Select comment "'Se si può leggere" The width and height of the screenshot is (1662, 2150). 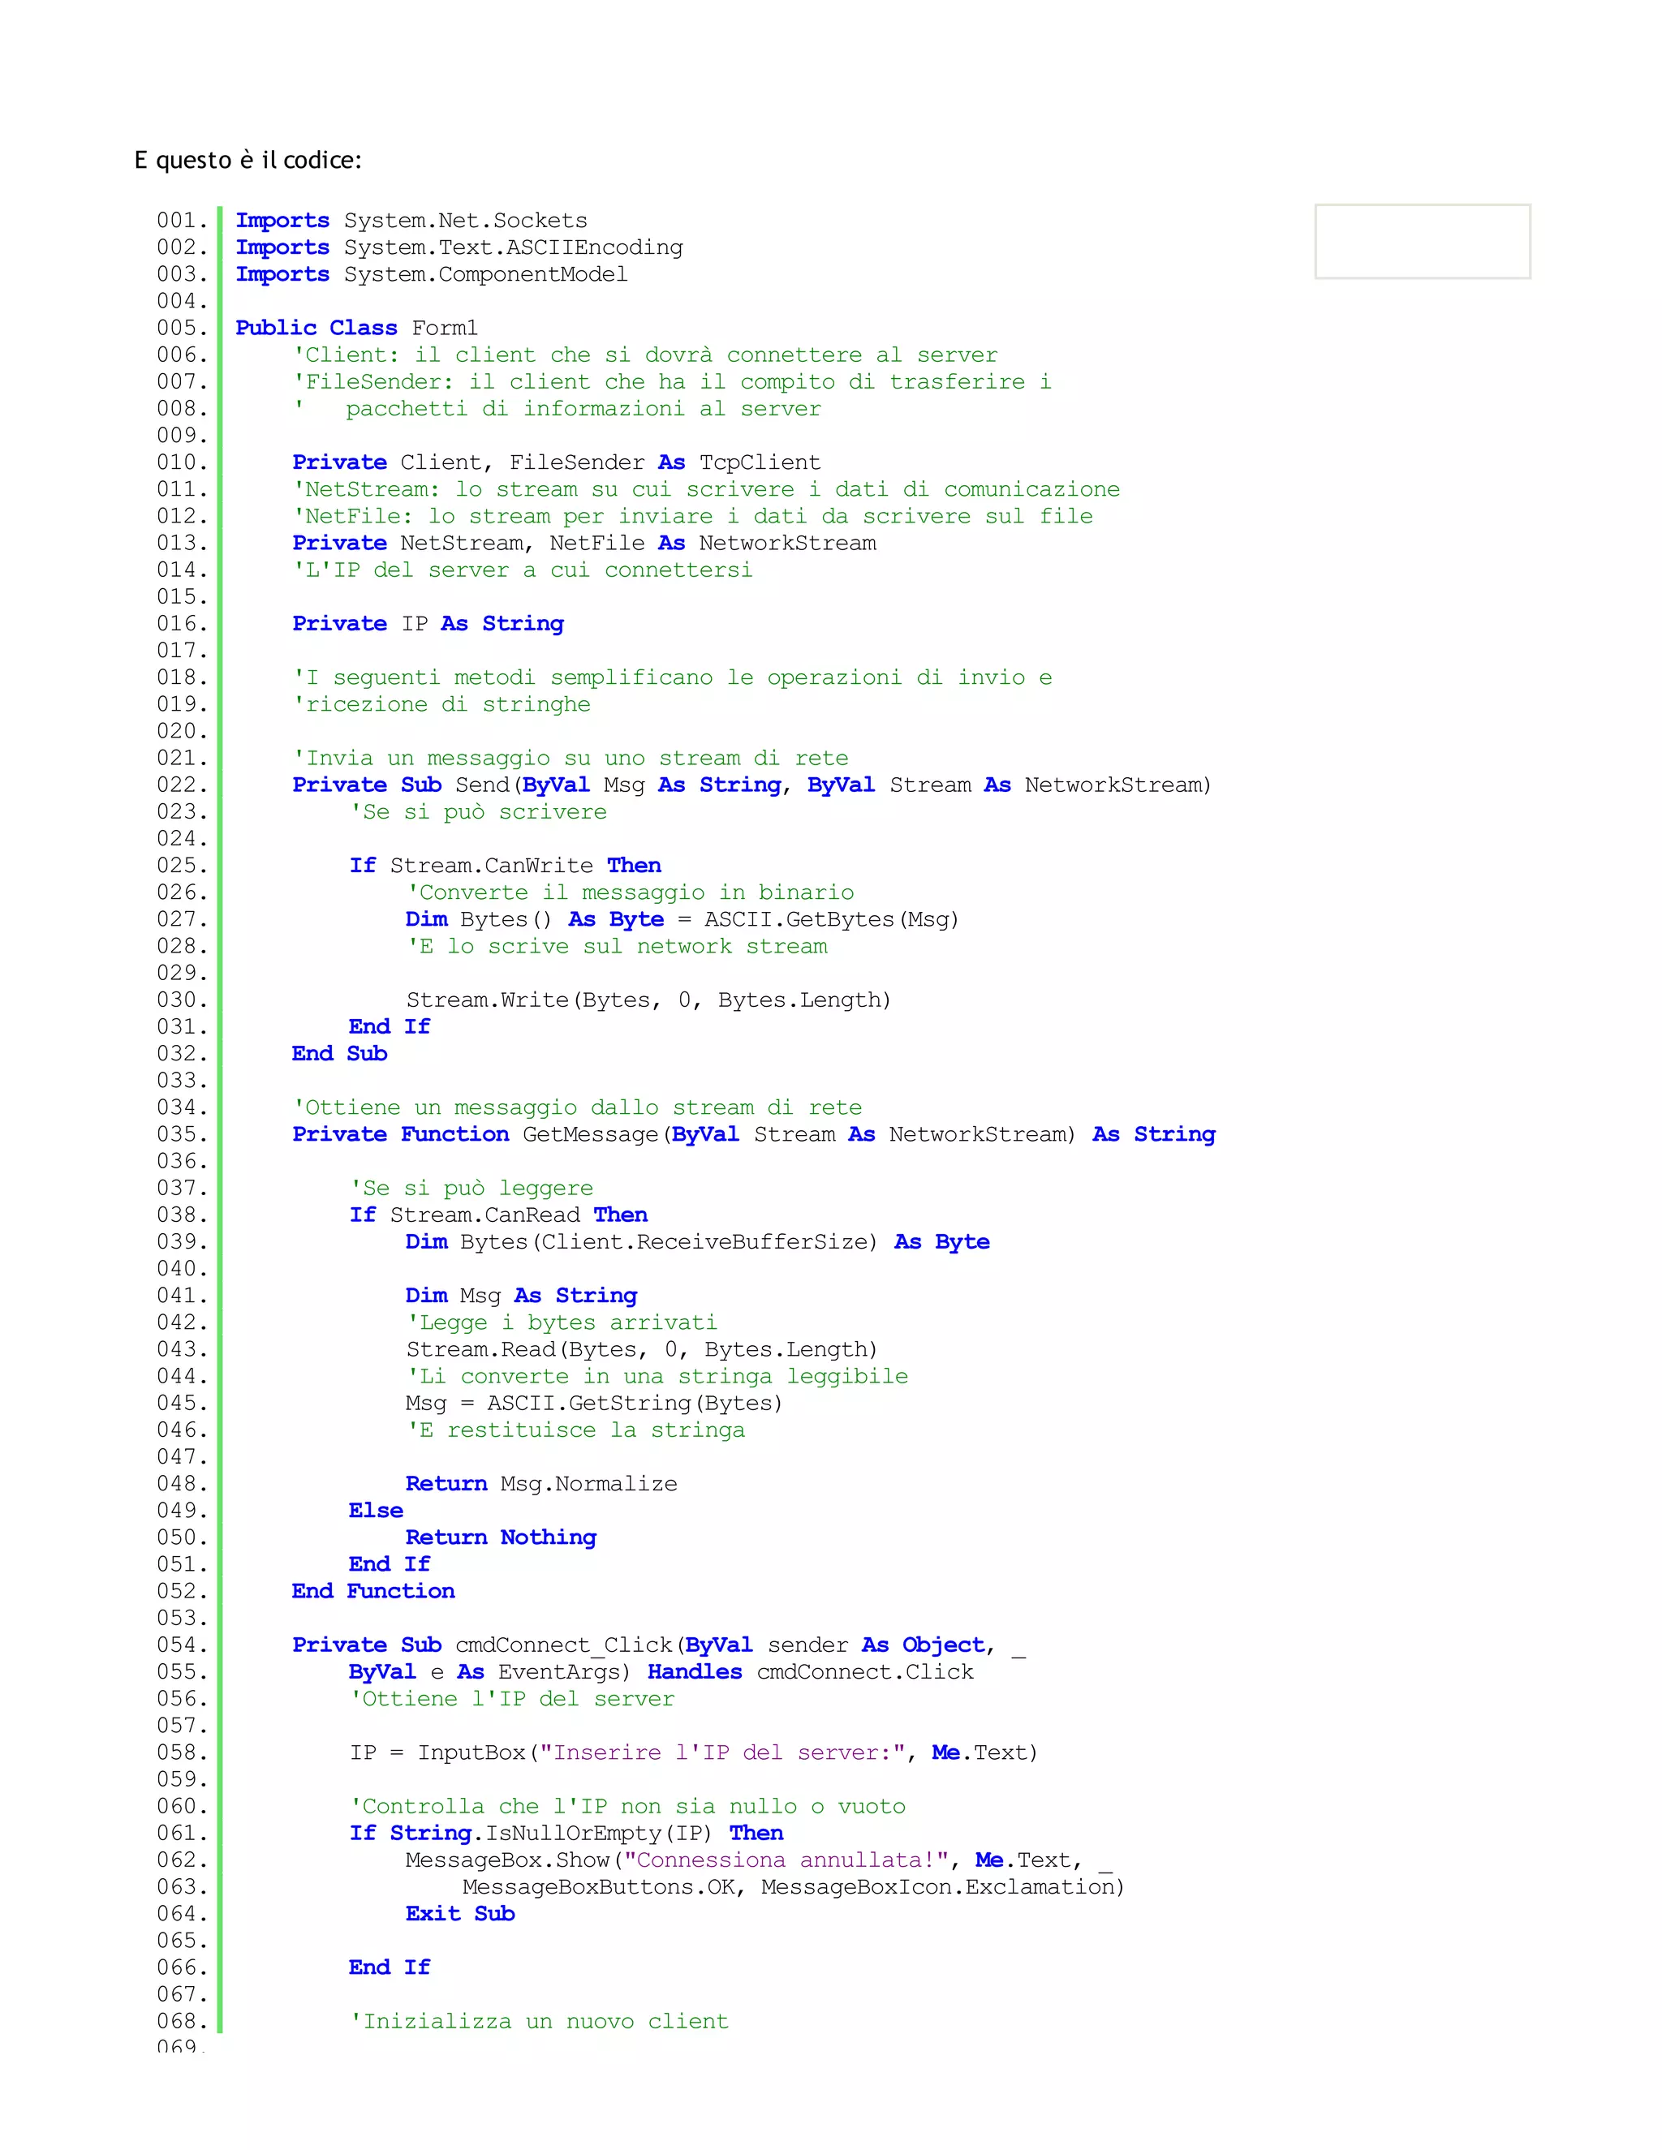click(x=471, y=1189)
